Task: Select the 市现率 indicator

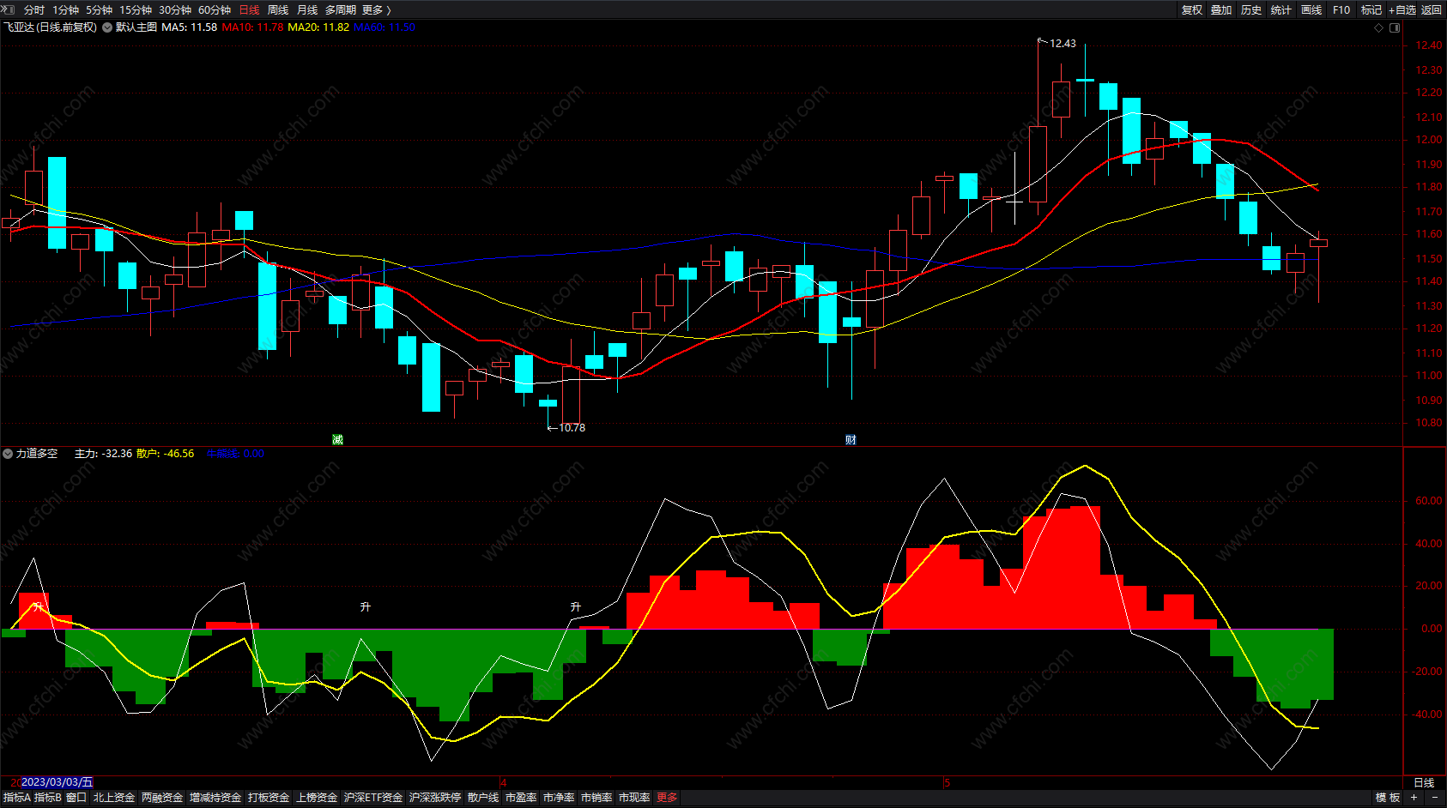Action: pyautogui.click(x=634, y=798)
